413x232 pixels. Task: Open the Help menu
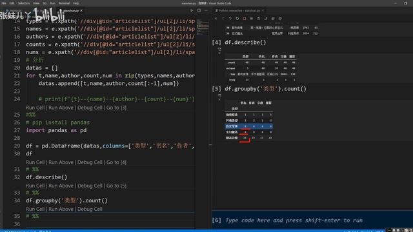coord(76,3)
